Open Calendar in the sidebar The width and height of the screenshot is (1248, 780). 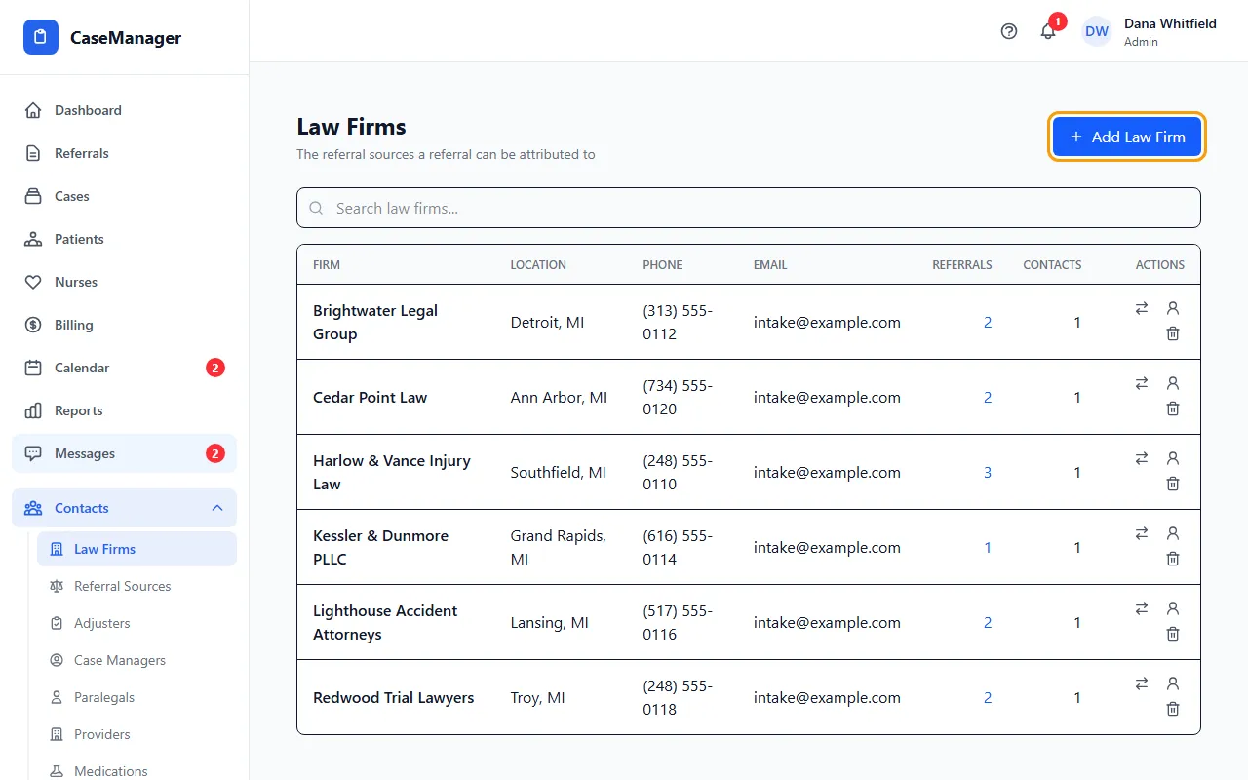click(124, 368)
